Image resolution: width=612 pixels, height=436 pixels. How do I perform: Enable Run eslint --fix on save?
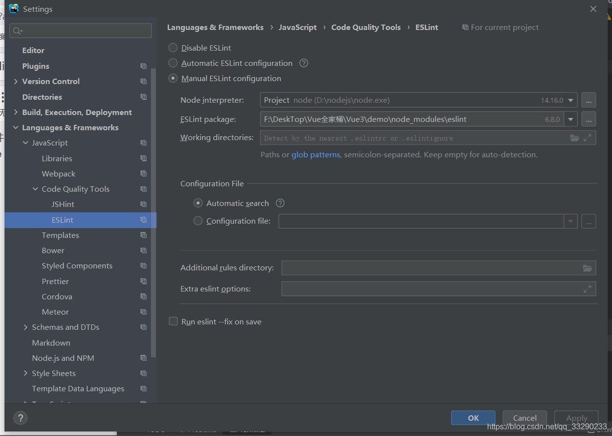coord(173,321)
